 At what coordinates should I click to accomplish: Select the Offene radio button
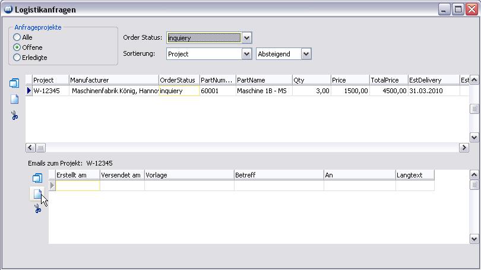(17, 47)
